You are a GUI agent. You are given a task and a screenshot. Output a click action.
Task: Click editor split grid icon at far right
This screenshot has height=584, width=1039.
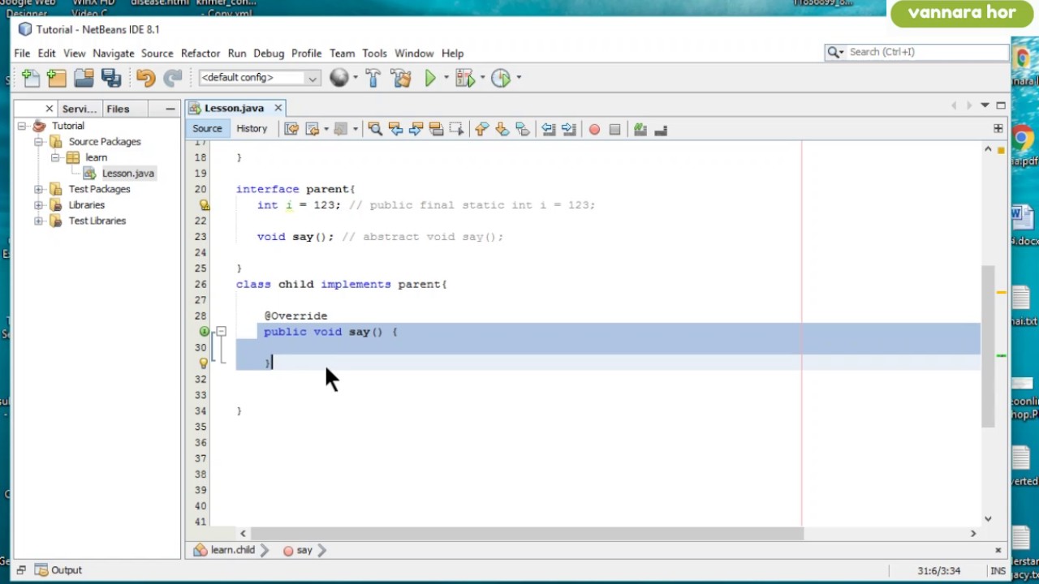click(998, 128)
